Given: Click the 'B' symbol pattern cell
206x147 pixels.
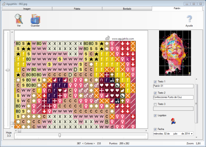Looking at the screenshot, I should tap(107, 122).
